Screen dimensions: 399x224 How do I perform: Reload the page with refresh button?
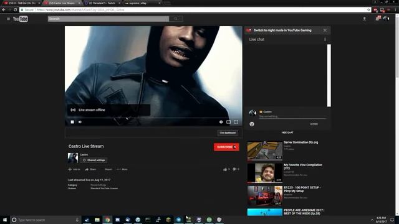15,10
